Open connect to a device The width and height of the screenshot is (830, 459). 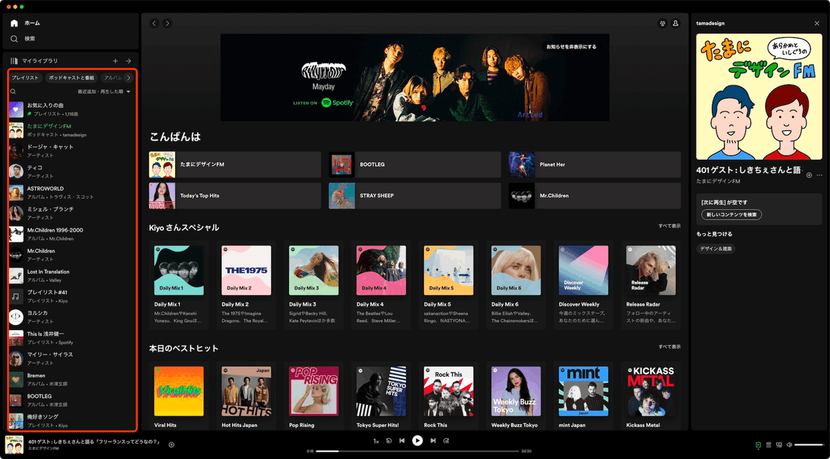click(779, 444)
